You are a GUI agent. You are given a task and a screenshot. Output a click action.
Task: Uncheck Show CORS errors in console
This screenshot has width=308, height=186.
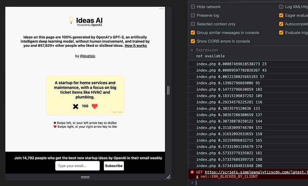click(x=193, y=41)
